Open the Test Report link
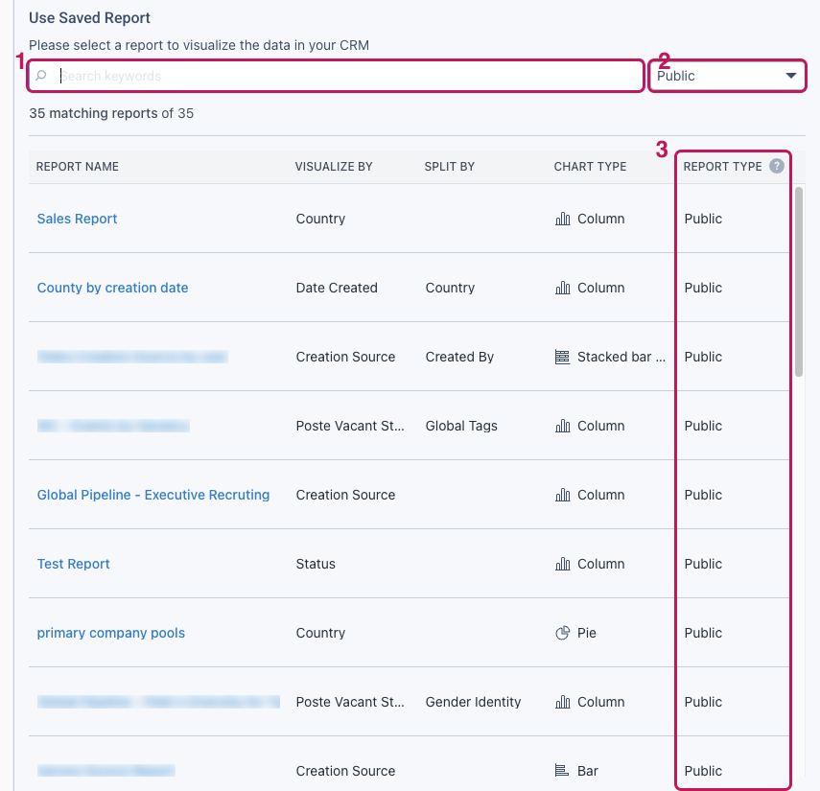820x791 pixels. (x=73, y=564)
